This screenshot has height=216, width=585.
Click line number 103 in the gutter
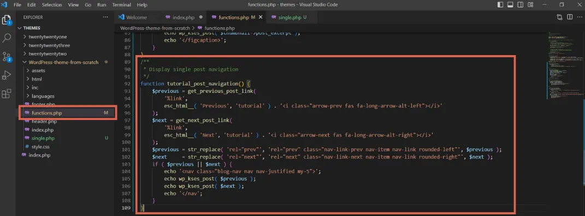tap(126, 164)
